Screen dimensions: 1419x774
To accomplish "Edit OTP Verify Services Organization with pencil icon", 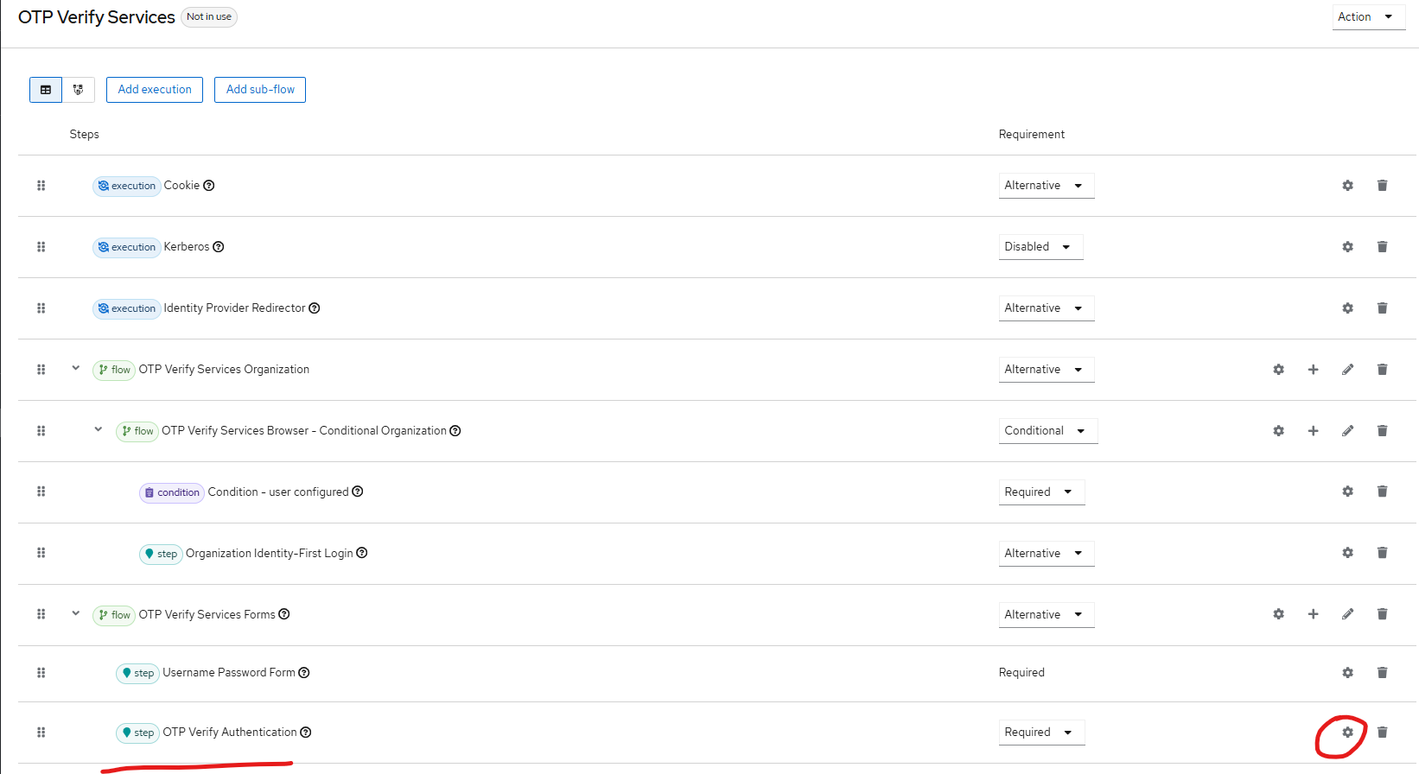I will point(1347,370).
